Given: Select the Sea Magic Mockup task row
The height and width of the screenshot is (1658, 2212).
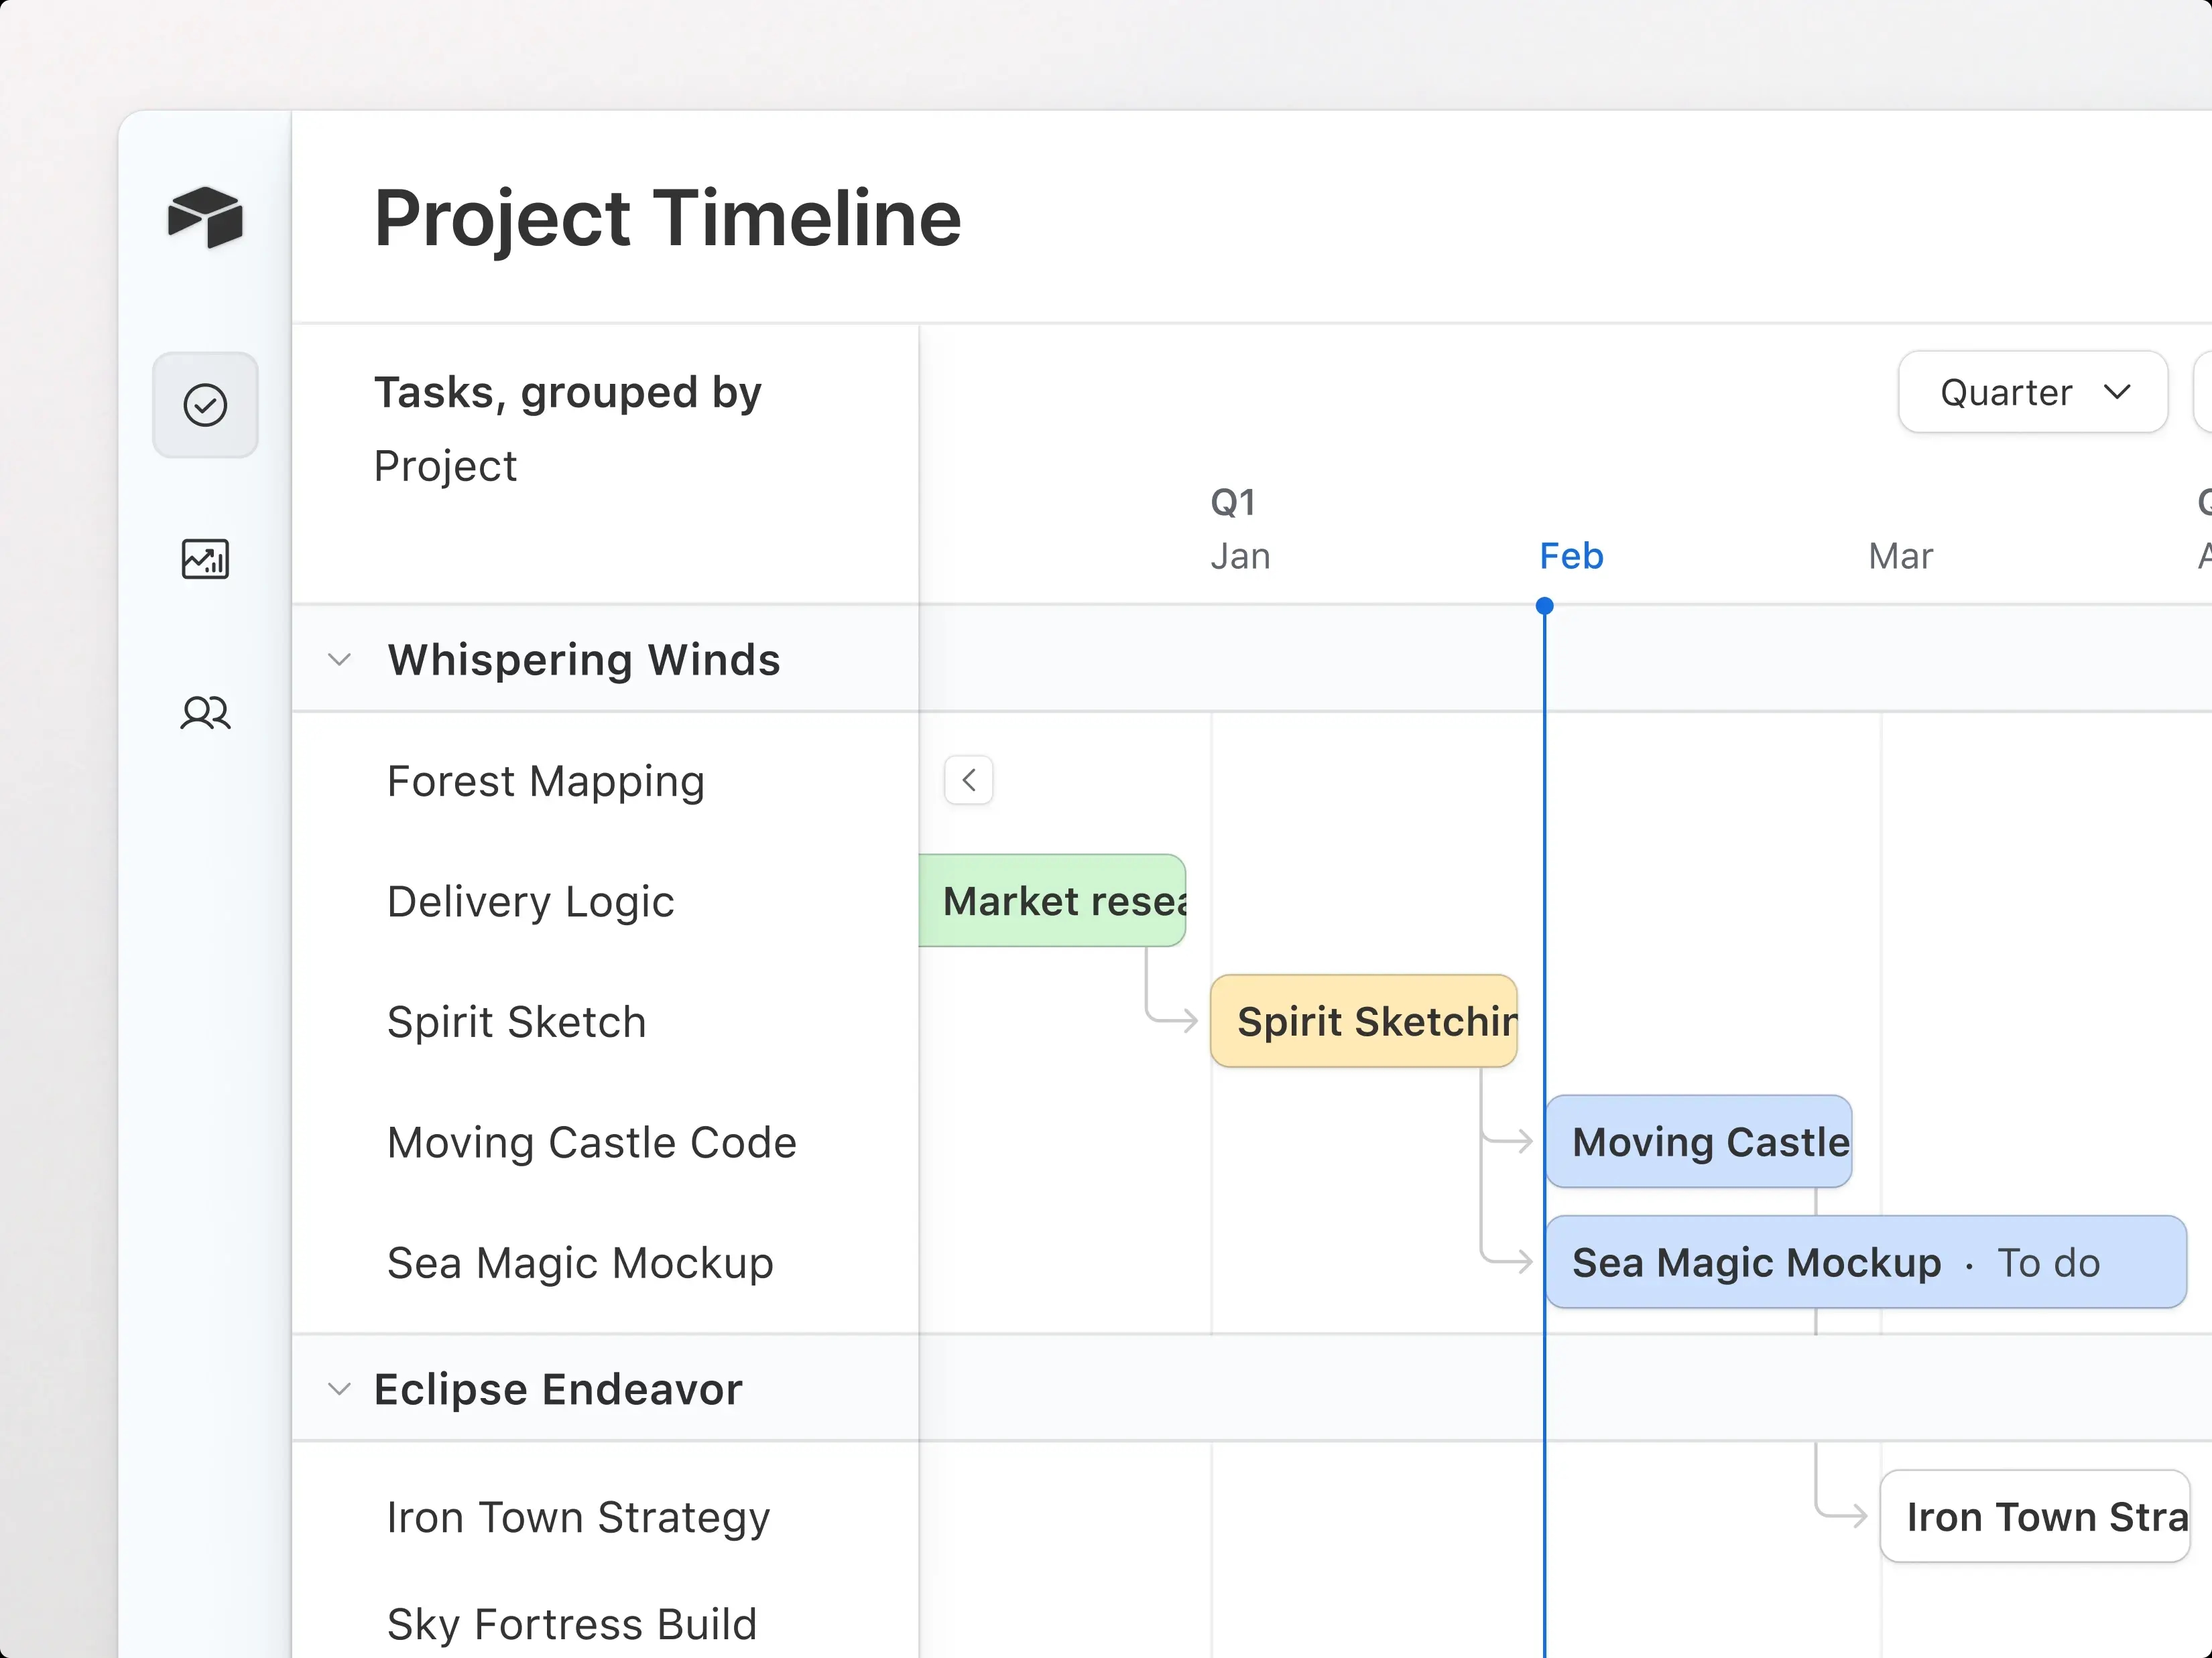Looking at the screenshot, I should 606,1262.
